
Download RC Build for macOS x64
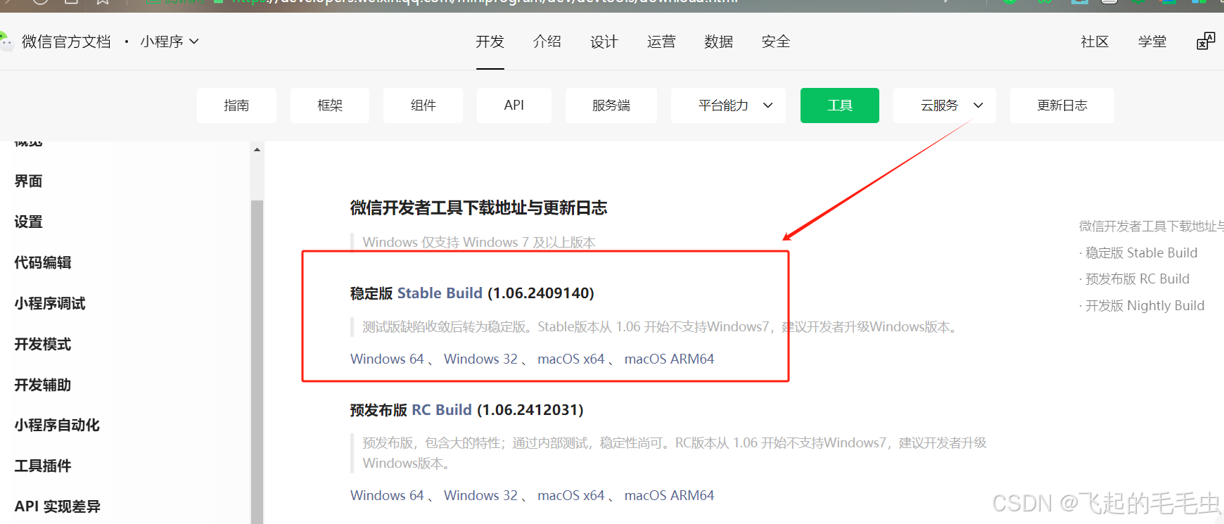point(571,495)
